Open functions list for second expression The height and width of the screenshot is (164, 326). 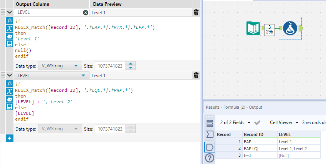pyautogui.click(x=10, y=84)
